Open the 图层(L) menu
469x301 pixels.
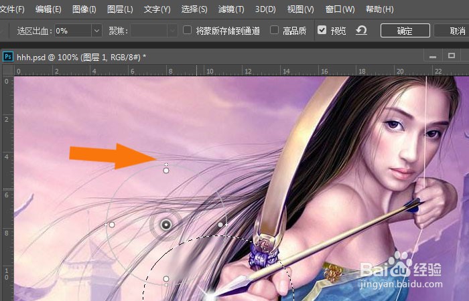pos(120,9)
